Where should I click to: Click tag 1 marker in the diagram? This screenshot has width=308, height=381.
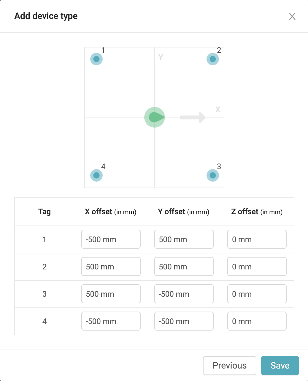point(96,59)
